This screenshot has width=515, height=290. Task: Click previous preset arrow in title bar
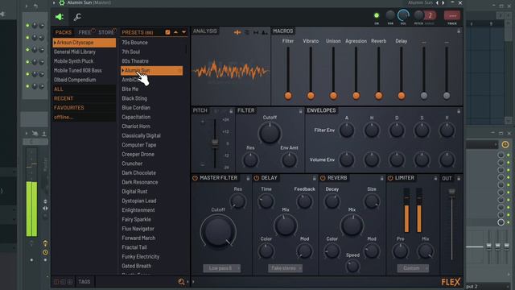pos(437,2)
